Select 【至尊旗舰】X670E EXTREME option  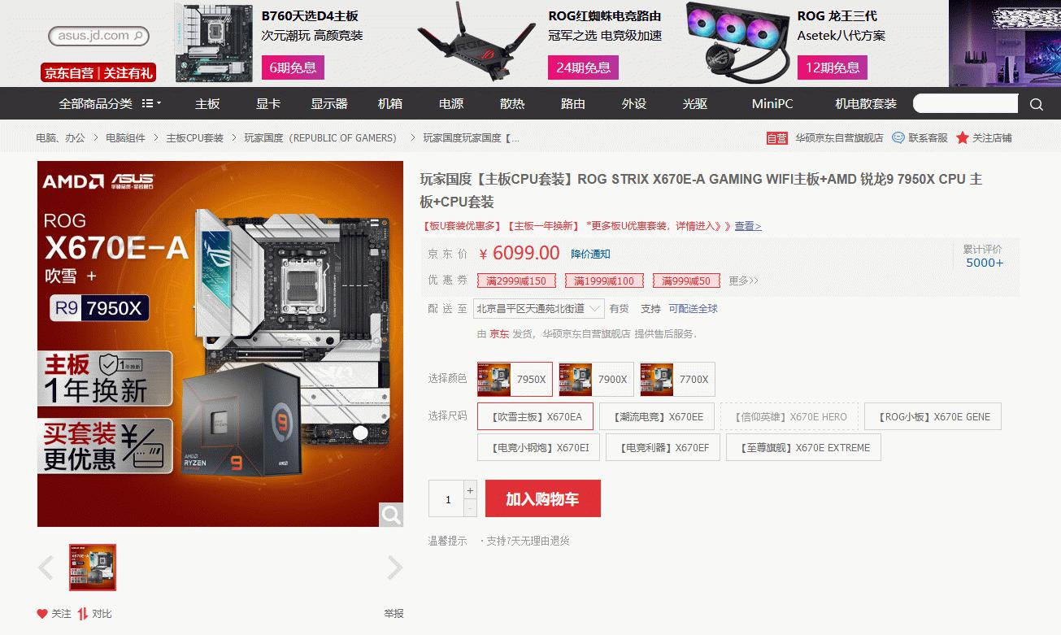point(803,447)
